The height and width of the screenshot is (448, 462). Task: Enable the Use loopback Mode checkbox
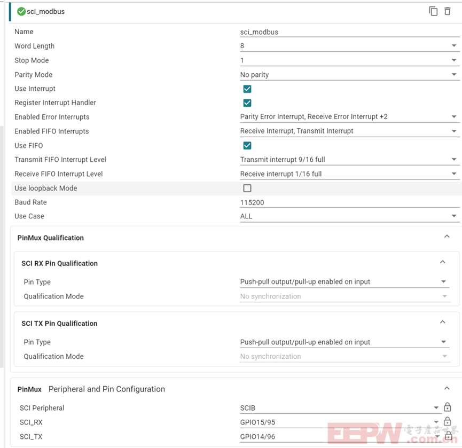[247, 188]
